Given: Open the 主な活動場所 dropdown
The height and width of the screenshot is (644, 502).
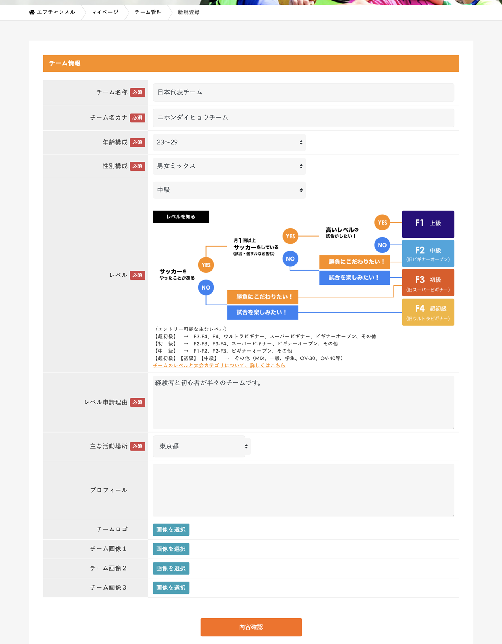Looking at the screenshot, I should (202, 446).
